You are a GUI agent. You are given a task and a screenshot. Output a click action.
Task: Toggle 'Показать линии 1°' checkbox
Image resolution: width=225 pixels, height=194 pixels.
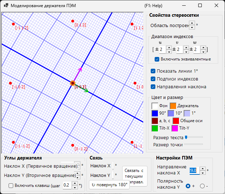point(153,71)
